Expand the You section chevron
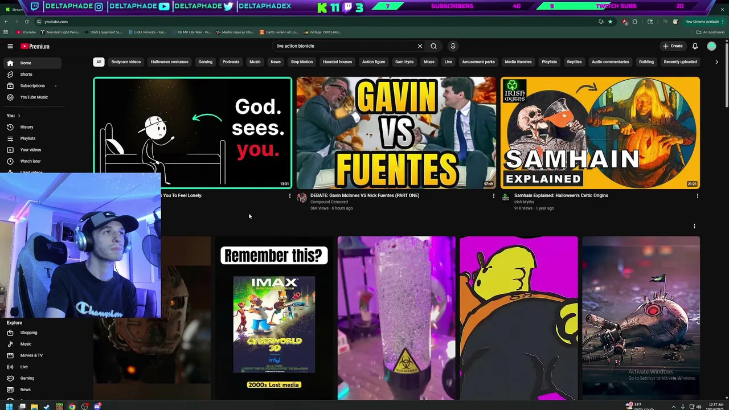 point(19,116)
